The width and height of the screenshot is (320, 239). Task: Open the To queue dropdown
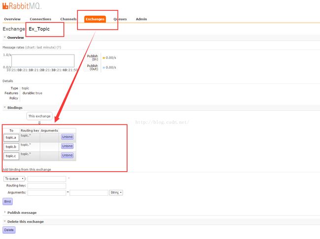pos(14,179)
